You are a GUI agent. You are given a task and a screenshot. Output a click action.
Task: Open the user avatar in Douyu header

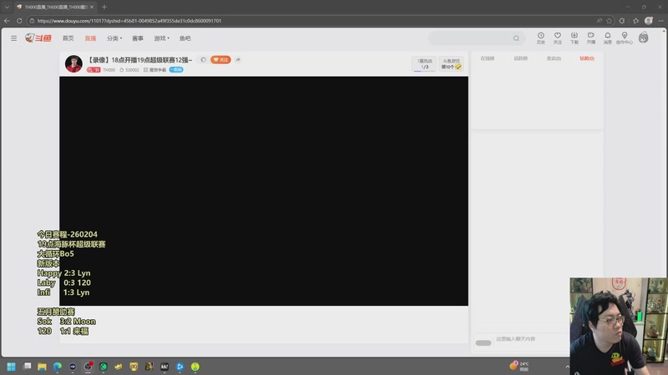(643, 37)
